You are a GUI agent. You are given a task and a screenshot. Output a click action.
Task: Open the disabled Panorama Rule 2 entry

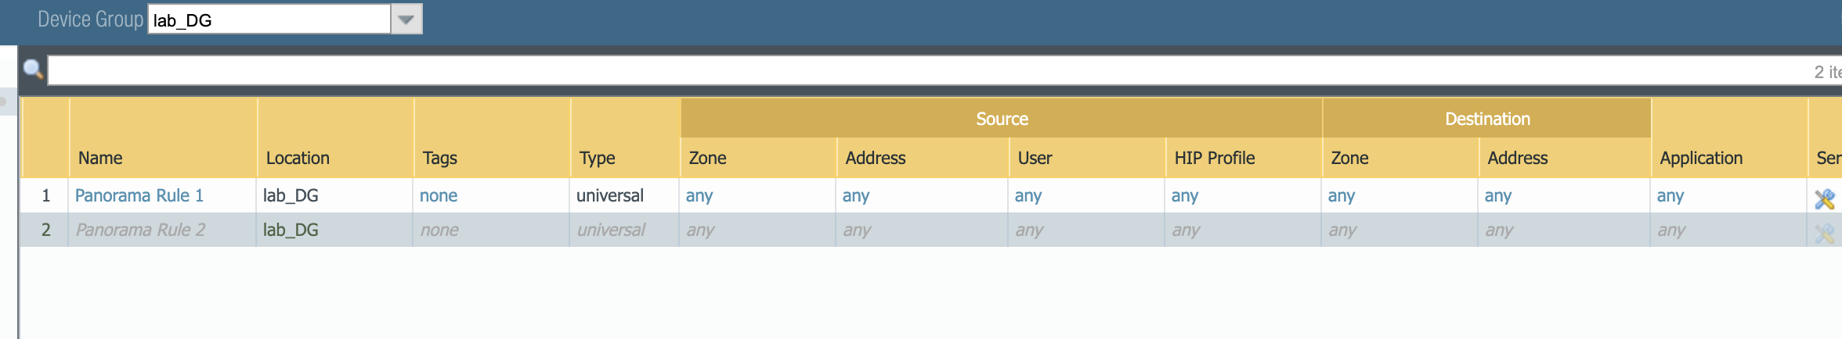click(140, 230)
